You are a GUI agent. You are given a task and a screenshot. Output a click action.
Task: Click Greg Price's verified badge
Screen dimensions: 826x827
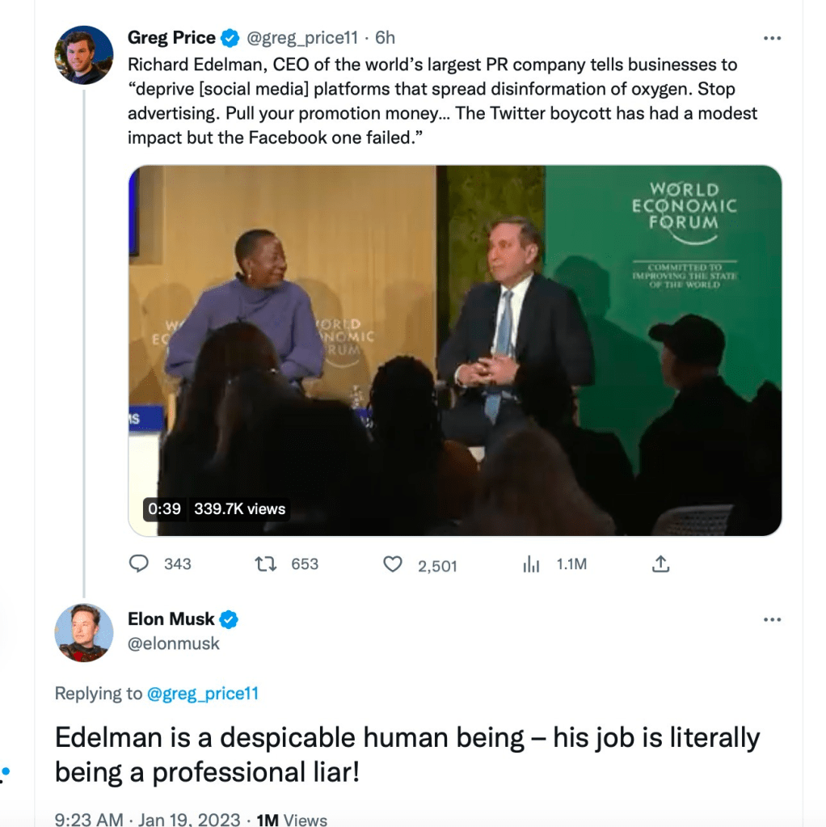pos(231,38)
